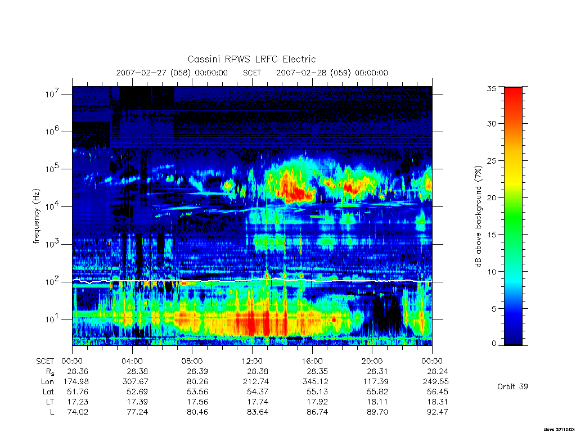The width and height of the screenshot is (576, 432).
Task: Click the "frequency (Hz)" axis label
Action: coord(37,217)
